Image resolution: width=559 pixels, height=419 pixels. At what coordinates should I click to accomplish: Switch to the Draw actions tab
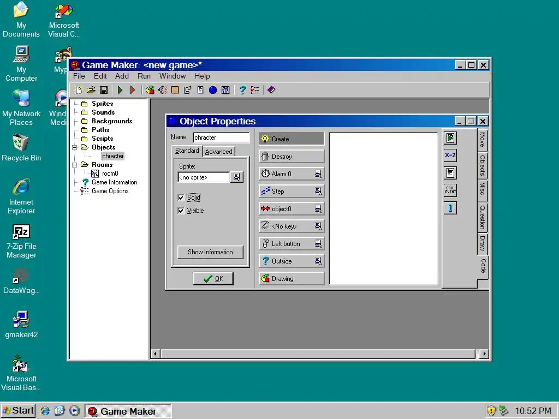tap(482, 243)
